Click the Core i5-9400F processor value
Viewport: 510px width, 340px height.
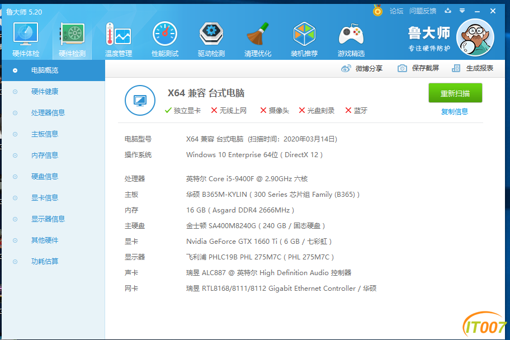[247, 179]
